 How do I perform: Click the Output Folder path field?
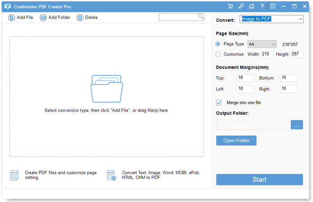pos(253,125)
